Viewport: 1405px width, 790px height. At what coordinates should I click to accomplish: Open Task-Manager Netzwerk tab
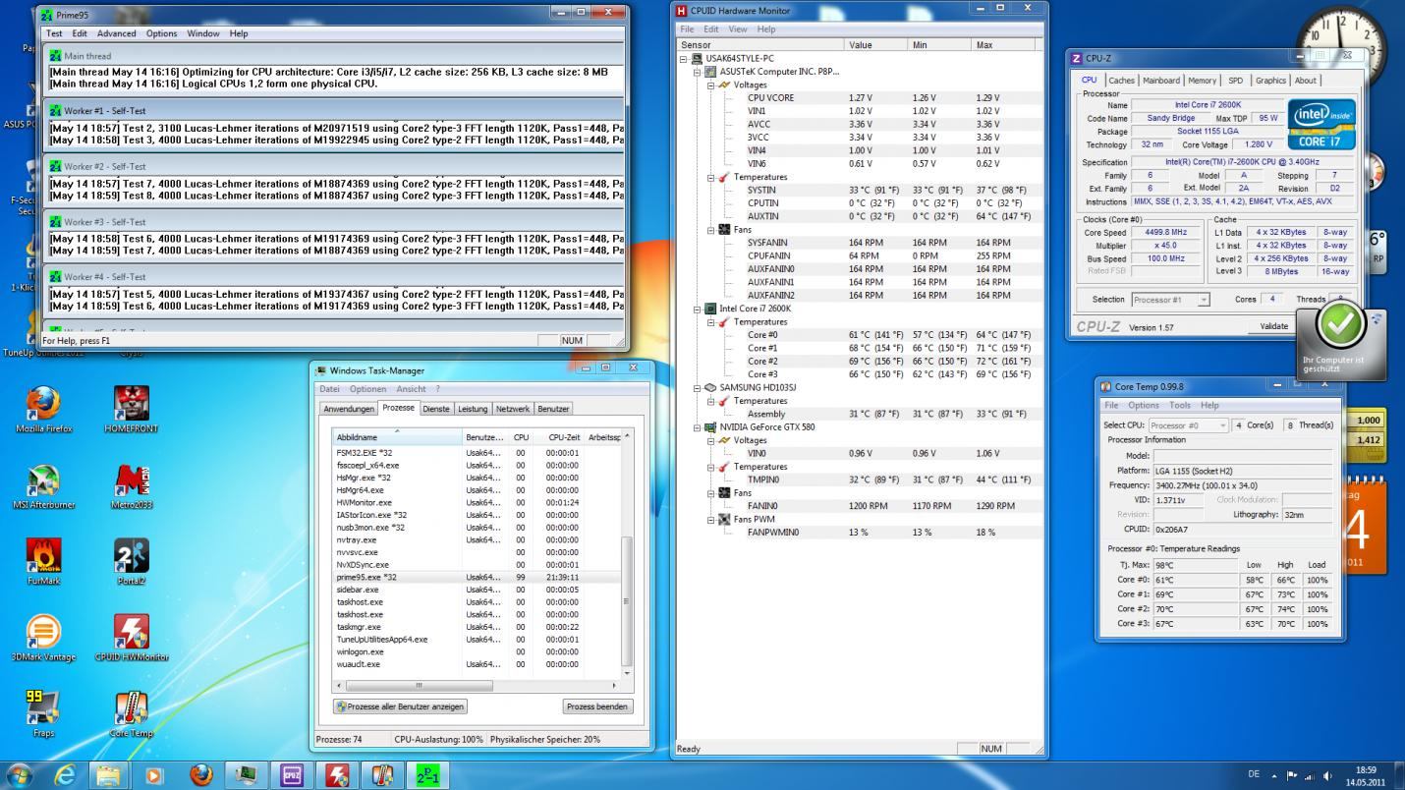(513, 409)
